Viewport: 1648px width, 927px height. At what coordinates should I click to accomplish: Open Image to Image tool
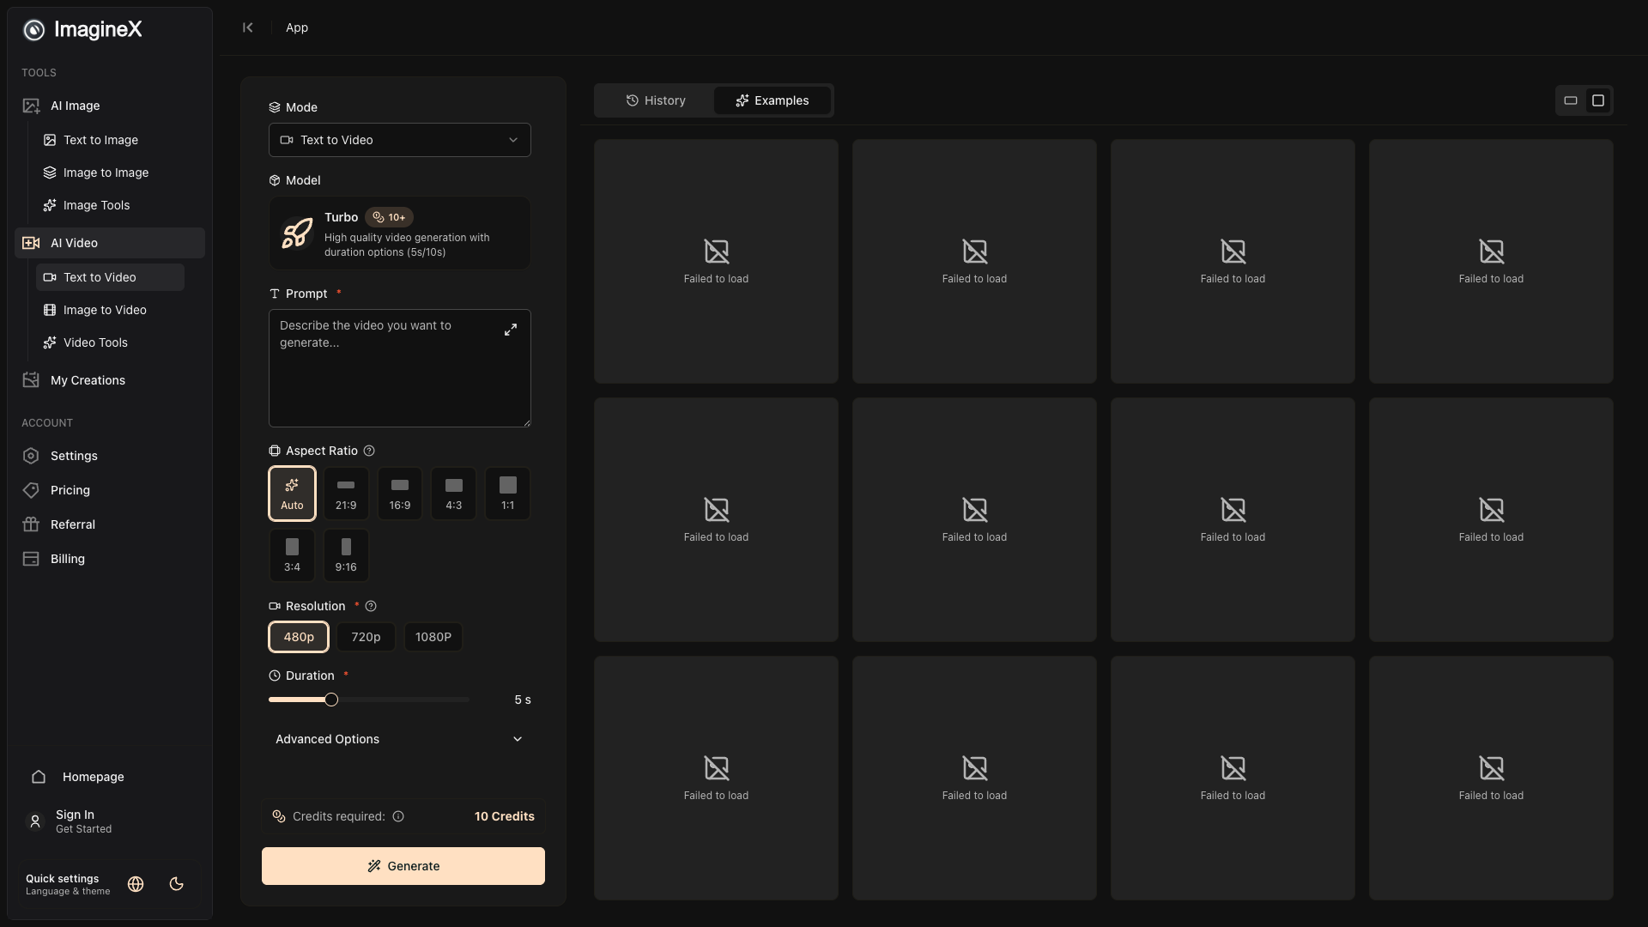110,173
